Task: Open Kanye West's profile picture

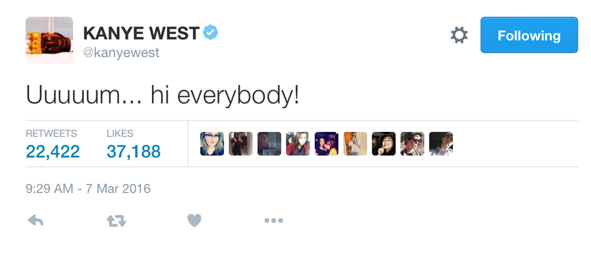Action: coord(49,40)
